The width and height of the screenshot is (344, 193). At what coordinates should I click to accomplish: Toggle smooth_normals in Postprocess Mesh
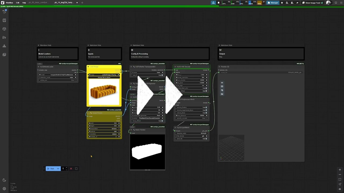pyautogui.click(x=192, y=118)
